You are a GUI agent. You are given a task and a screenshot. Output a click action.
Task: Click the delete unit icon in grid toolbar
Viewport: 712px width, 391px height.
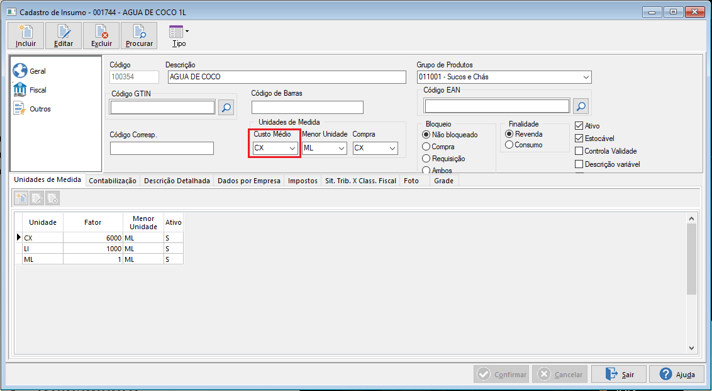(52, 198)
